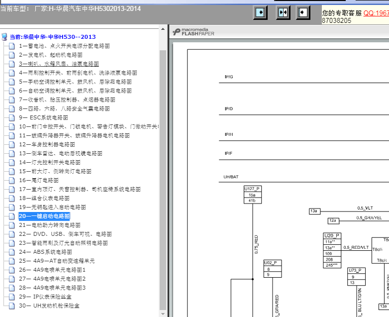Screen dimensions: 389x317
Task: Click the tree panel vertical scrollbar thumb
Action: coord(163,180)
